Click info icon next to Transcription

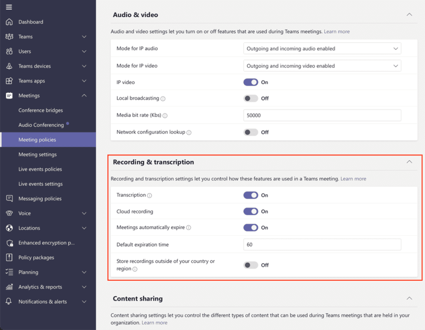(149, 196)
